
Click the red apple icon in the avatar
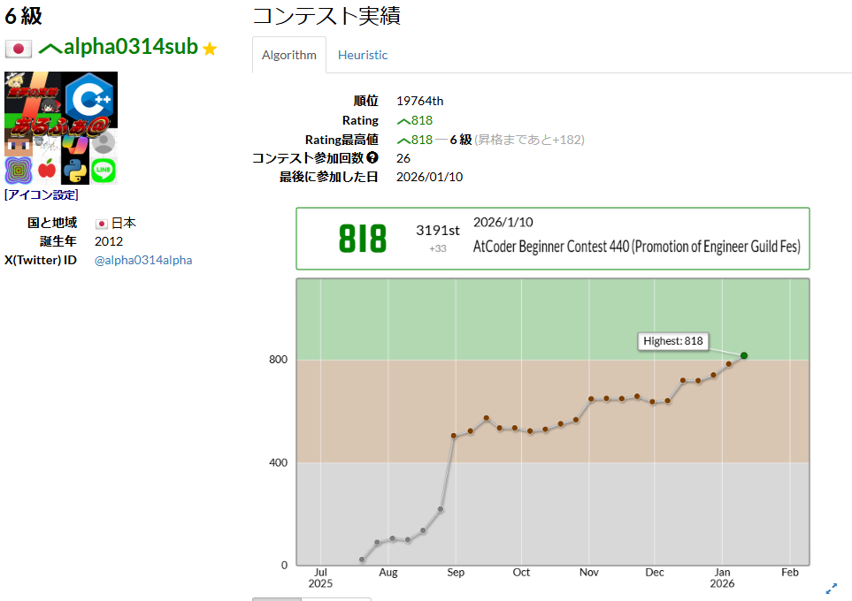point(48,168)
